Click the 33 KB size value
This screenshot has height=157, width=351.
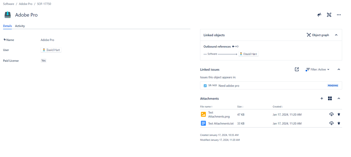point(241,124)
